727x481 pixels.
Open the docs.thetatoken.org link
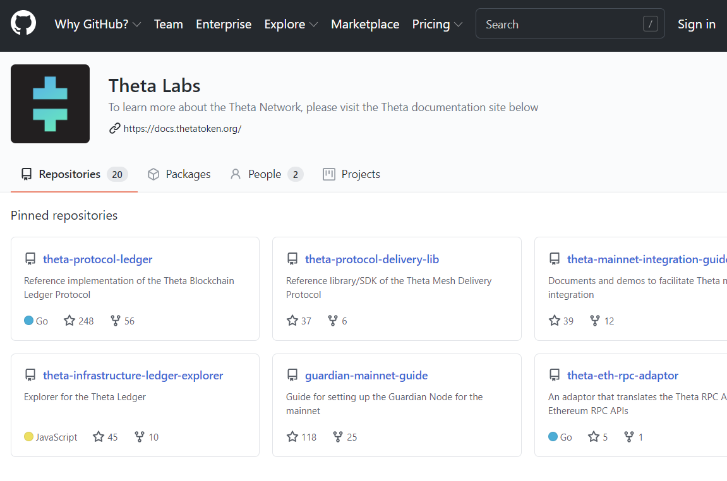point(182,128)
